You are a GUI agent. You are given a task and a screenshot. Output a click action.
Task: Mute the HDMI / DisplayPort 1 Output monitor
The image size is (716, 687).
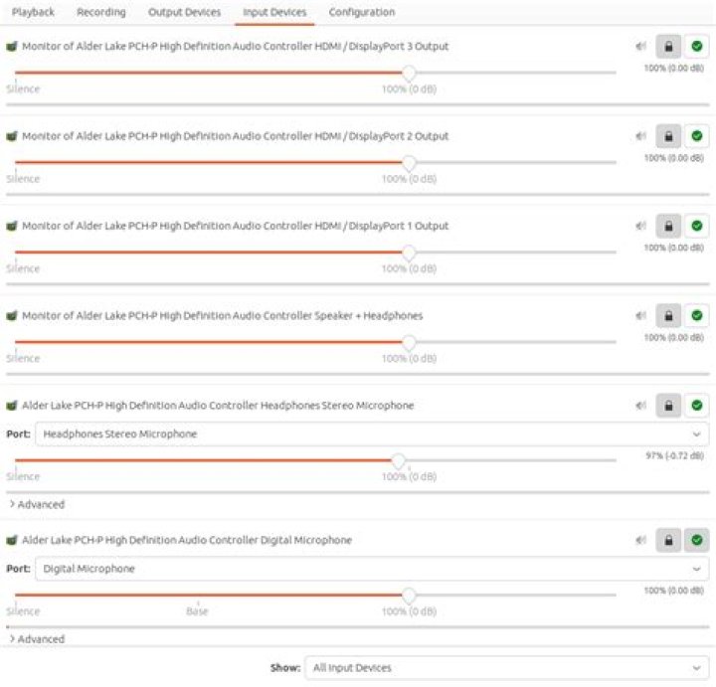pyautogui.click(x=640, y=226)
